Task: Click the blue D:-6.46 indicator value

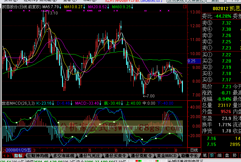Action: coord(63,103)
